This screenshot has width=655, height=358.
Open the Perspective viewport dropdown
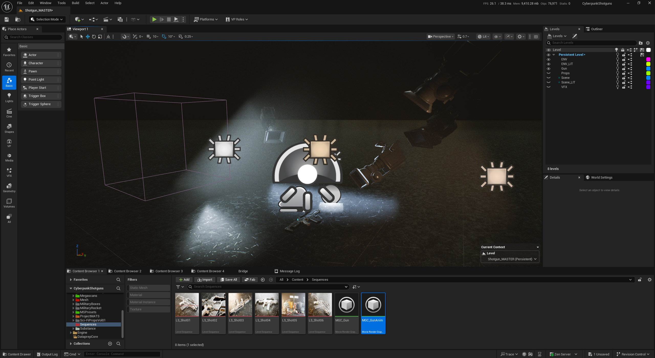[440, 36]
